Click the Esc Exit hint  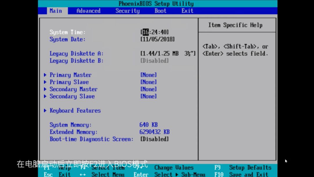coord(57,175)
